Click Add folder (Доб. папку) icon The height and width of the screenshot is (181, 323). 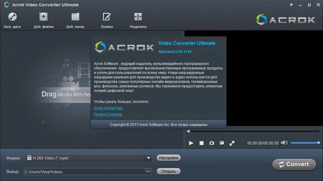75,17
